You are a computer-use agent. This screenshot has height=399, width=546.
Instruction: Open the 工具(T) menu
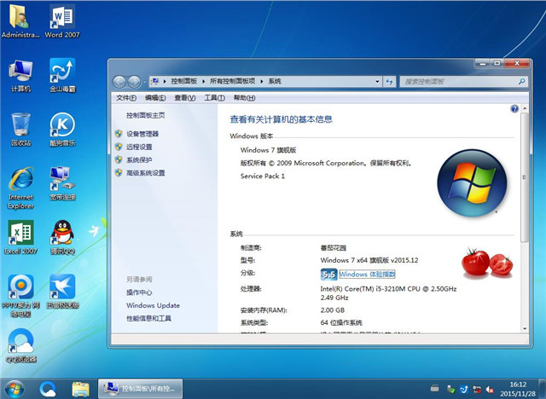[214, 98]
